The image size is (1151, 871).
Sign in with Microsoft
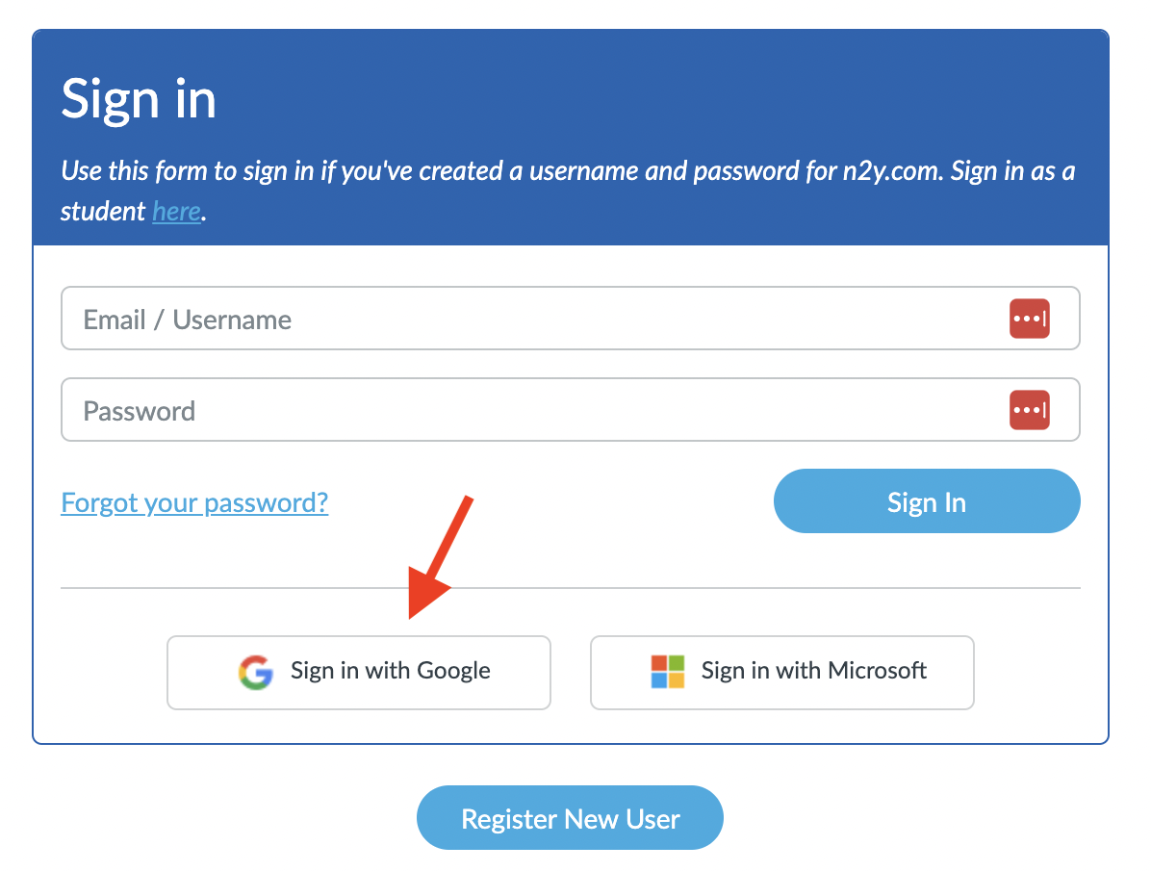(781, 673)
